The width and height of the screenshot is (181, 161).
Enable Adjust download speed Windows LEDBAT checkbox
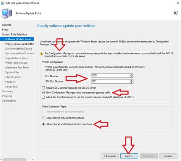click(x=43, y=97)
